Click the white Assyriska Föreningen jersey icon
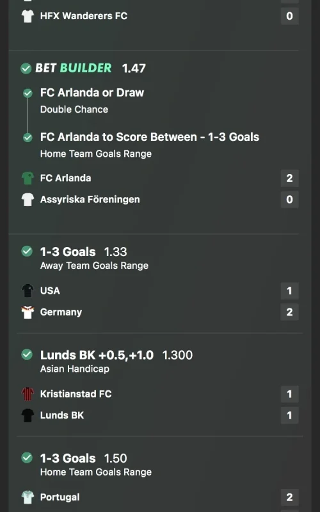320x512 pixels. click(x=28, y=199)
